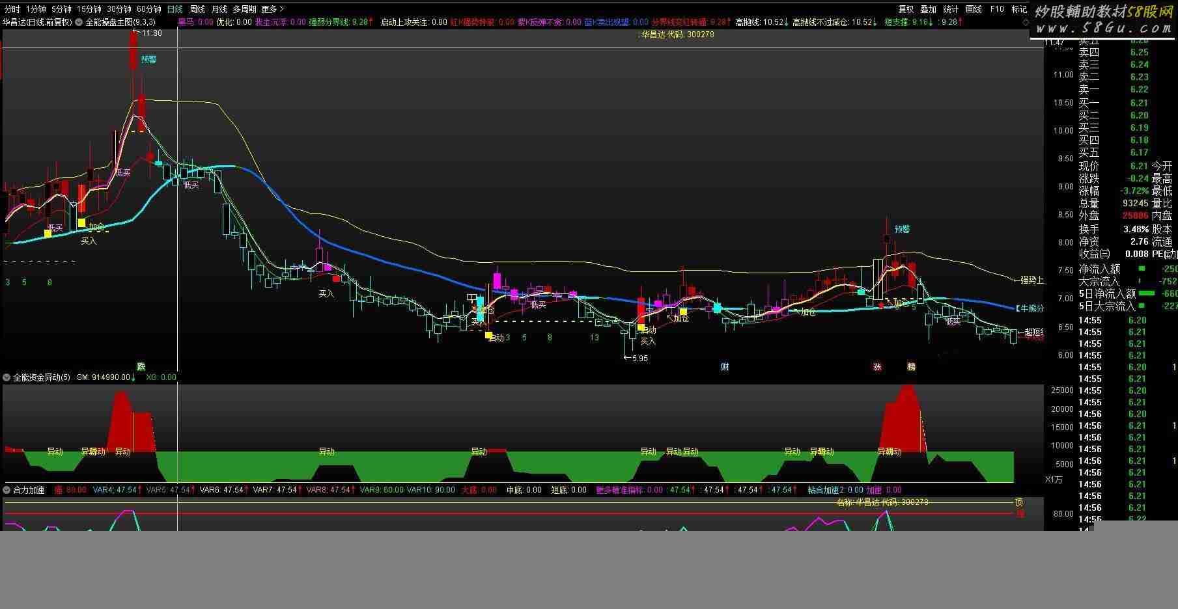Click the 买三 6.19 order row
The image size is (1178, 609).
point(1114,128)
